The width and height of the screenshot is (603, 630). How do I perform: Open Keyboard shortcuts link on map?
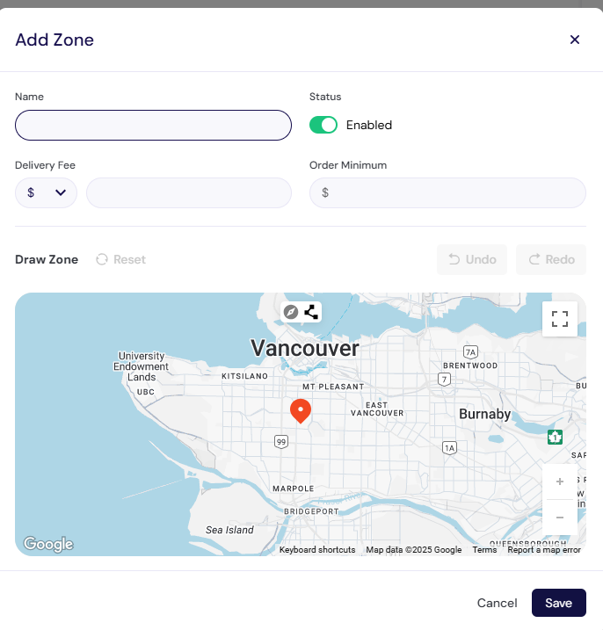317,550
